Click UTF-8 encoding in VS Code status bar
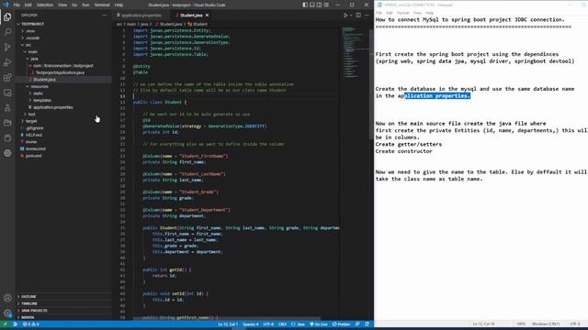This screenshot has width=588, height=330. tap(268, 324)
